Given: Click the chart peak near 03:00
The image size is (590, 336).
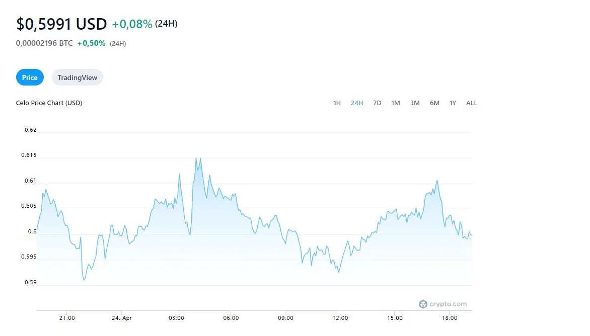Looking at the screenshot, I should [x=197, y=158].
